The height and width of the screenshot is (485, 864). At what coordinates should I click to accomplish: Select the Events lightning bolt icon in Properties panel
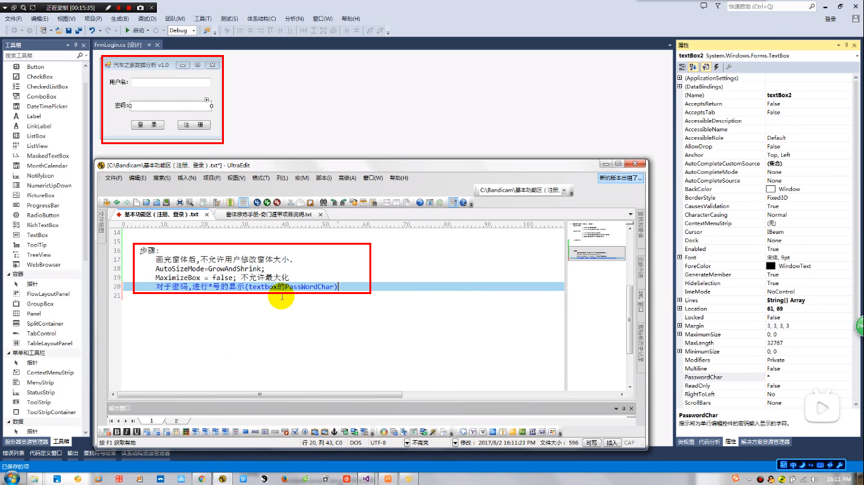click(716, 66)
